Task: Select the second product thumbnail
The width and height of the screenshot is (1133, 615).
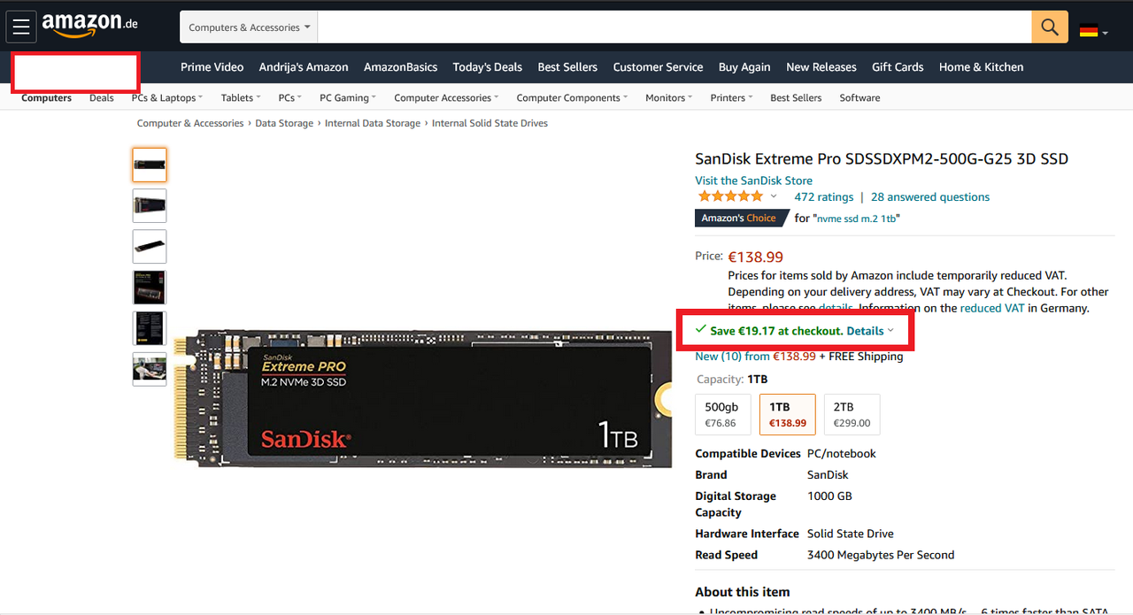Action: [x=150, y=205]
